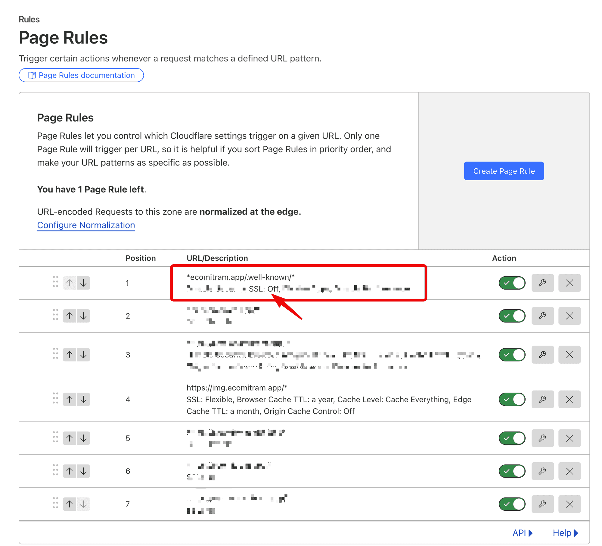Click the Rules breadcrumb
Viewport: 602px width, 546px height.
(x=29, y=19)
